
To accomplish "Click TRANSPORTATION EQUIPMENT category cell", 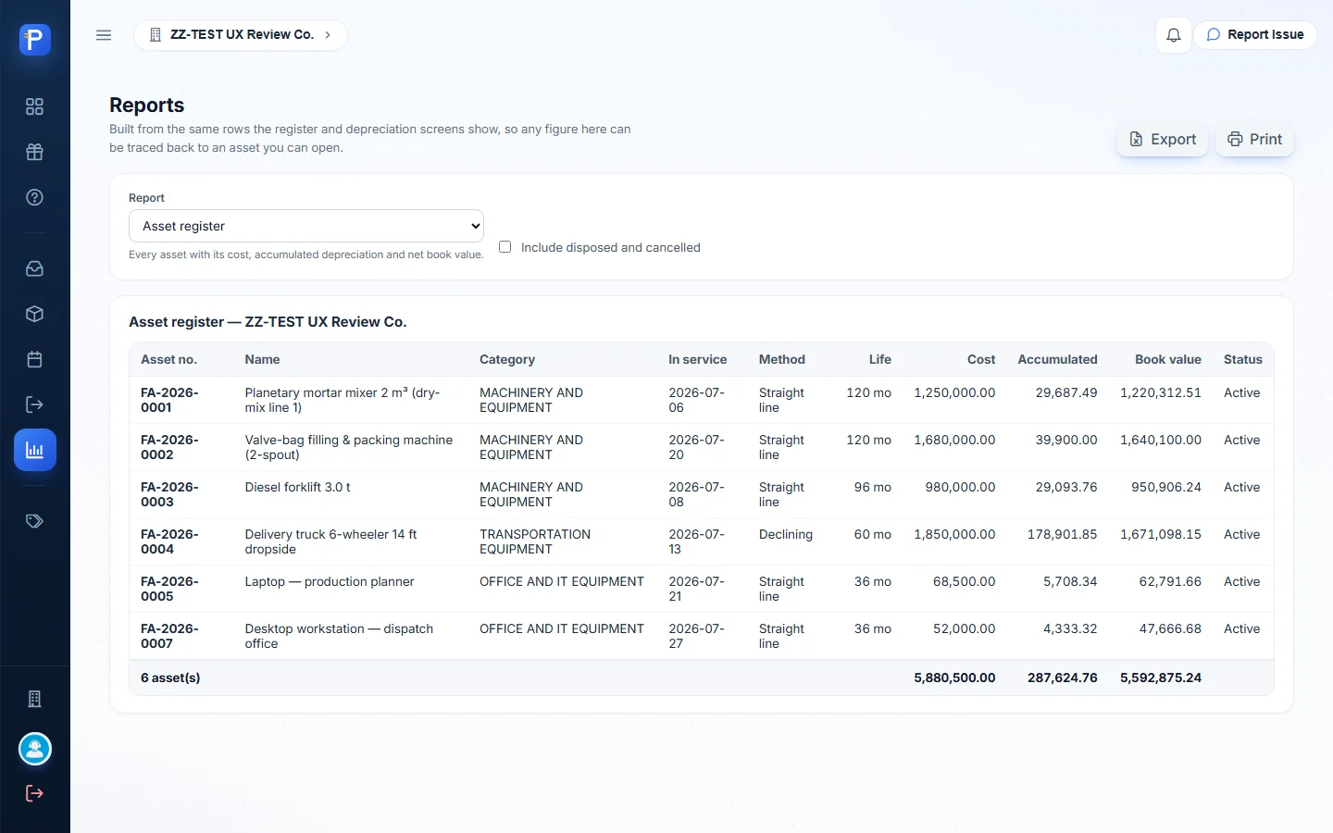I will tap(535, 541).
